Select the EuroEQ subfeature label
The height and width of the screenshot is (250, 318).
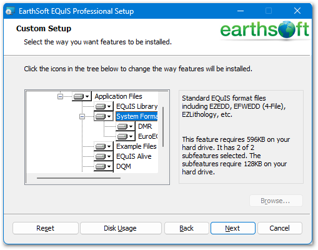tap(147, 136)
